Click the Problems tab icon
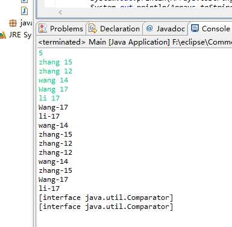The image size is (232, 227). (x=43, y=28)
